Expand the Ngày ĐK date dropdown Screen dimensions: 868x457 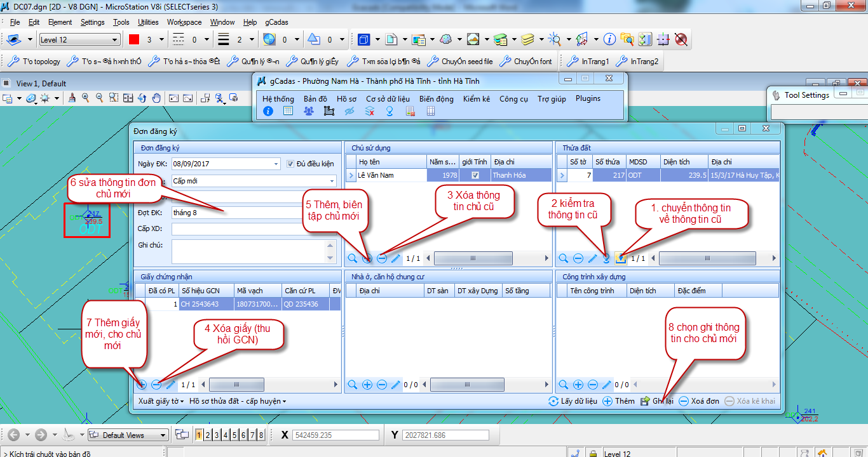pyautogui.click(x=276, y=164)
